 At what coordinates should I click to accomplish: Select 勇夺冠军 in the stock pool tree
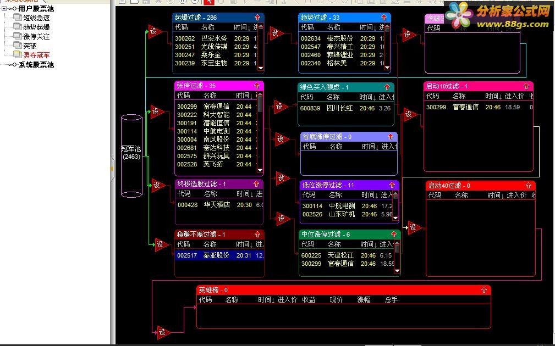[x=36, y=55]
